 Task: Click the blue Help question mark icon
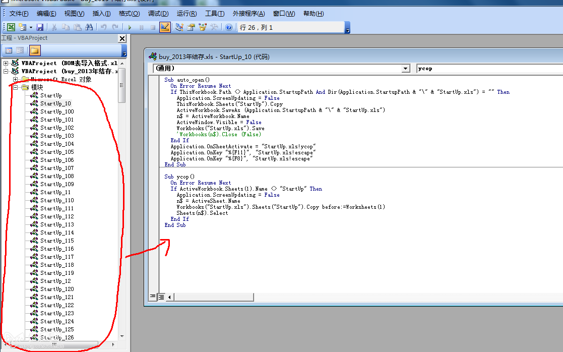coord(229,27)
